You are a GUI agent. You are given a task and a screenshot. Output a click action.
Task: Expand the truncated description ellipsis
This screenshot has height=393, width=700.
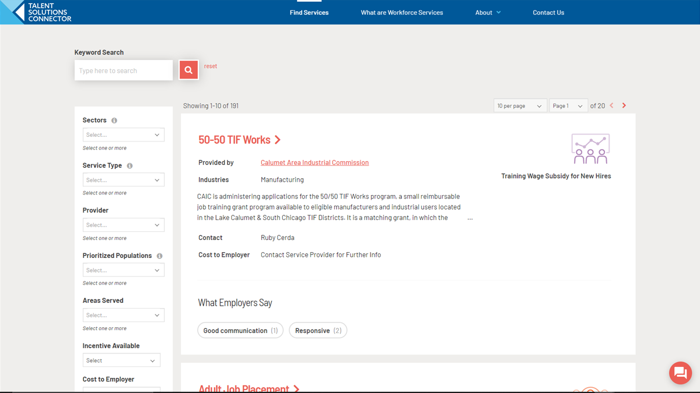pos(470,218)
